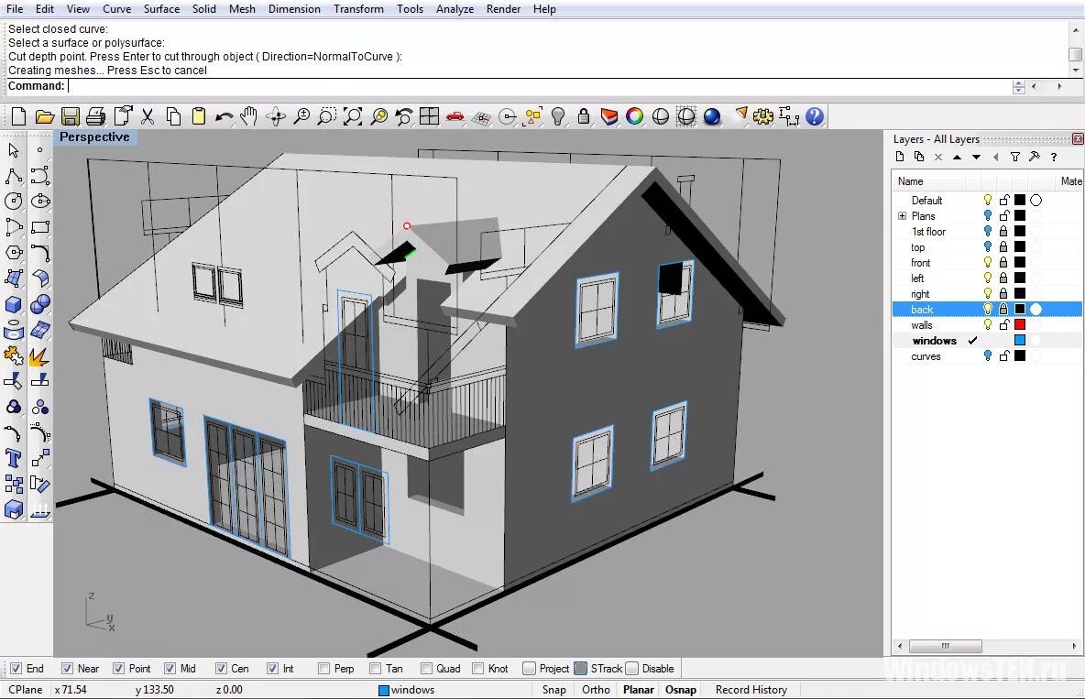Open Options with the gear icon
The image size is (1085, 699).
(763, 116)
